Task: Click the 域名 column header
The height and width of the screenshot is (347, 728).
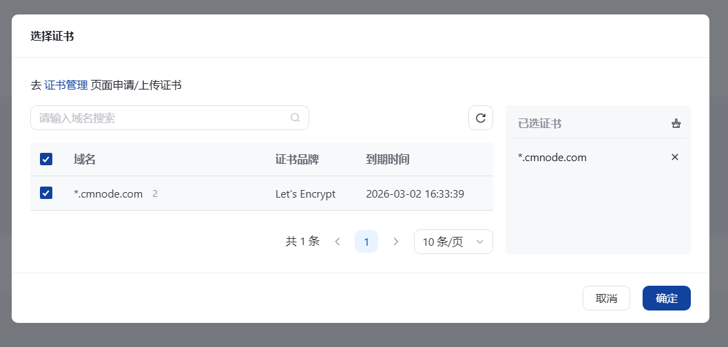Action: pos(85,160)
